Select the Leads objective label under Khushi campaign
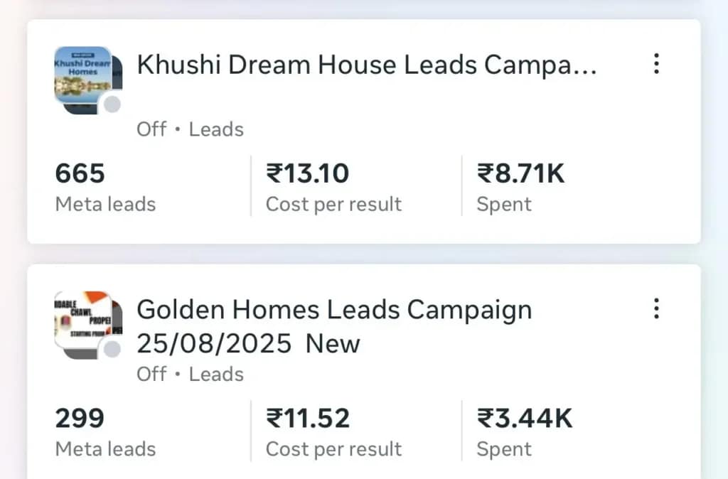The image size is (728, 479). point(216,129)
